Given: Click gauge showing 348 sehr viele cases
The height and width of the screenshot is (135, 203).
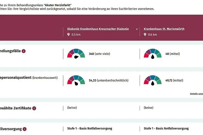Looking at the screenshot, I should 76,54.
